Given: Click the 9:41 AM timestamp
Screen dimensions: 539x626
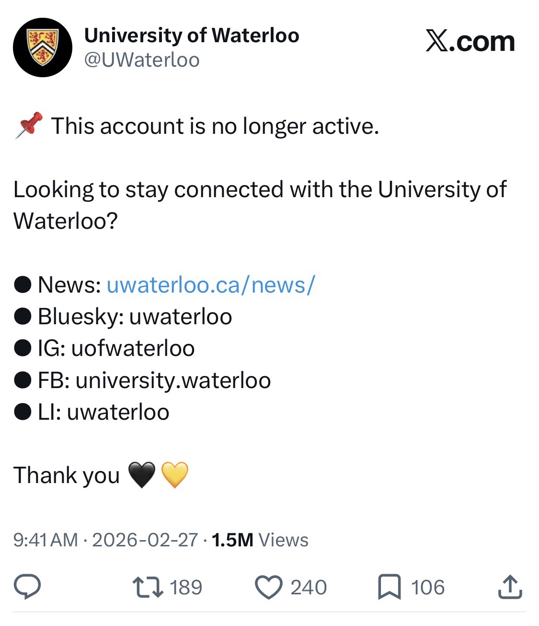Looking at the screenshot, I should (x=45, y=540).
